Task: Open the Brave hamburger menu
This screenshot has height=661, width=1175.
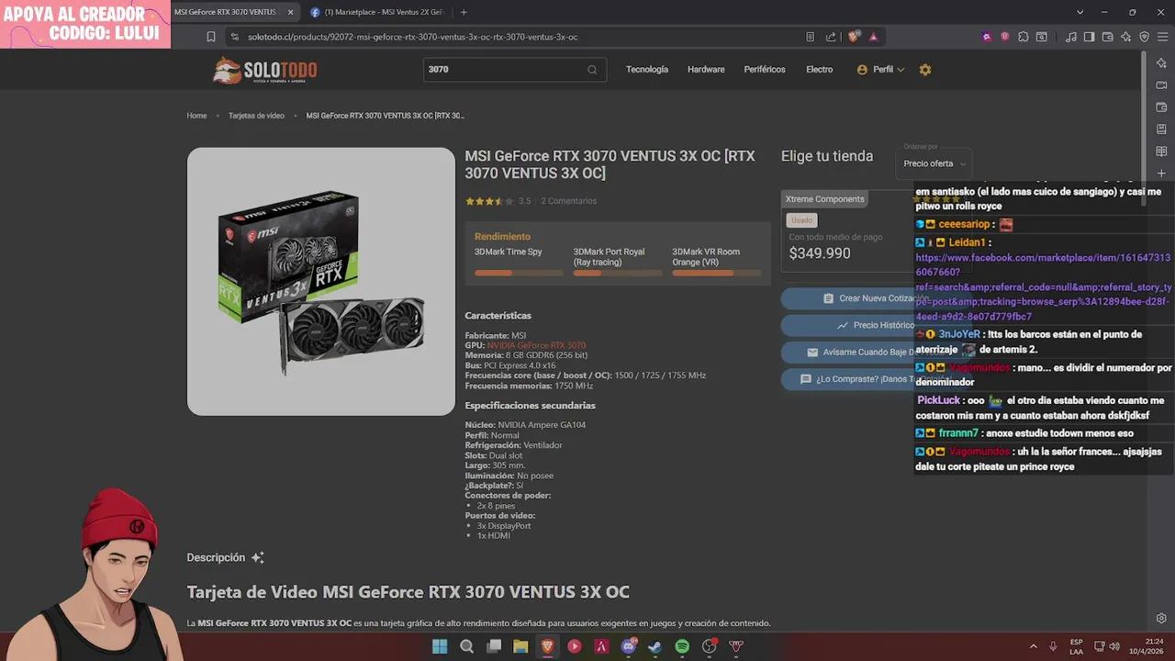Action: (1161, 37)
